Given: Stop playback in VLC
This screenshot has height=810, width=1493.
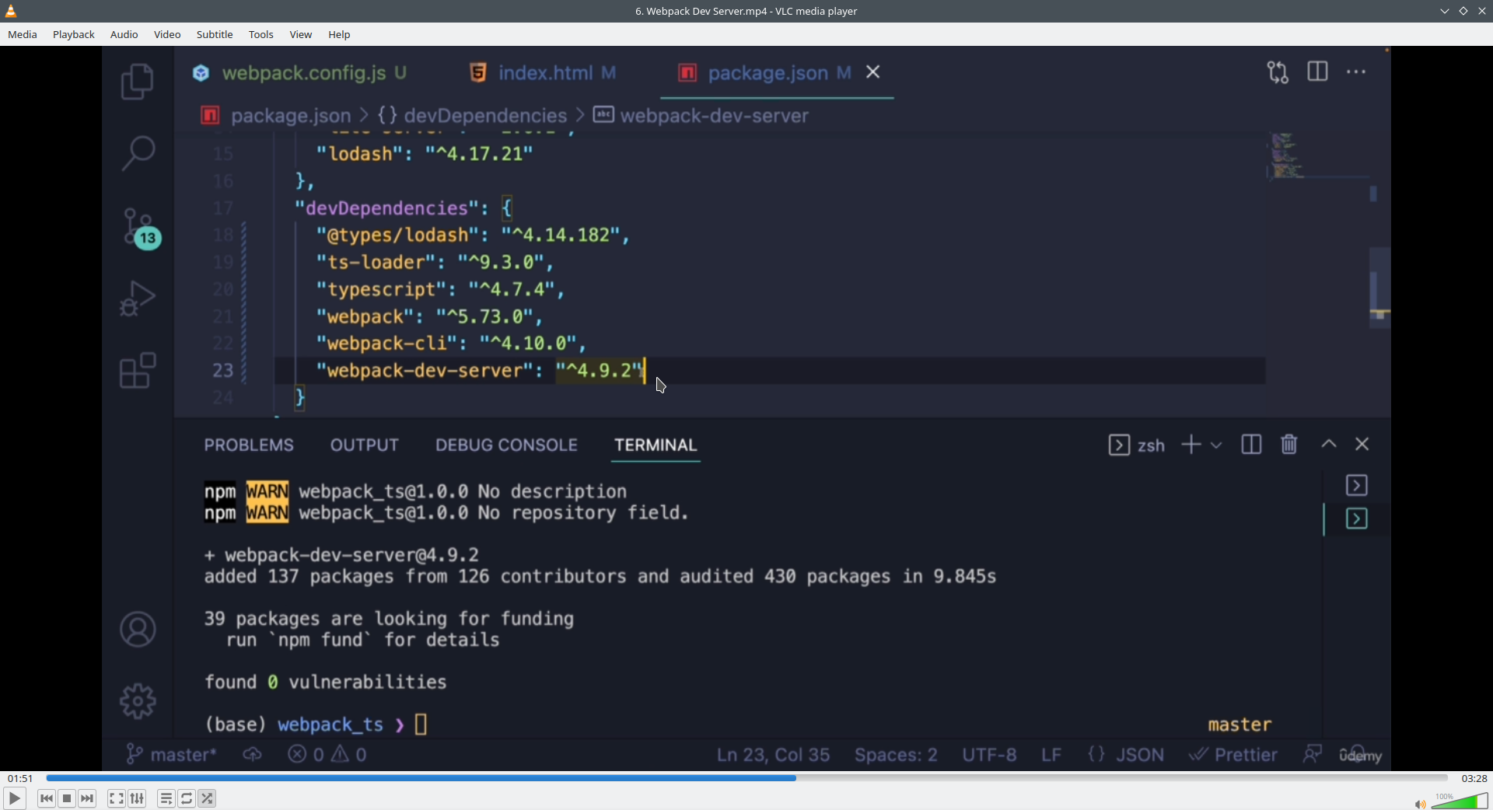Looking at the screenshot, I should 67,798.
